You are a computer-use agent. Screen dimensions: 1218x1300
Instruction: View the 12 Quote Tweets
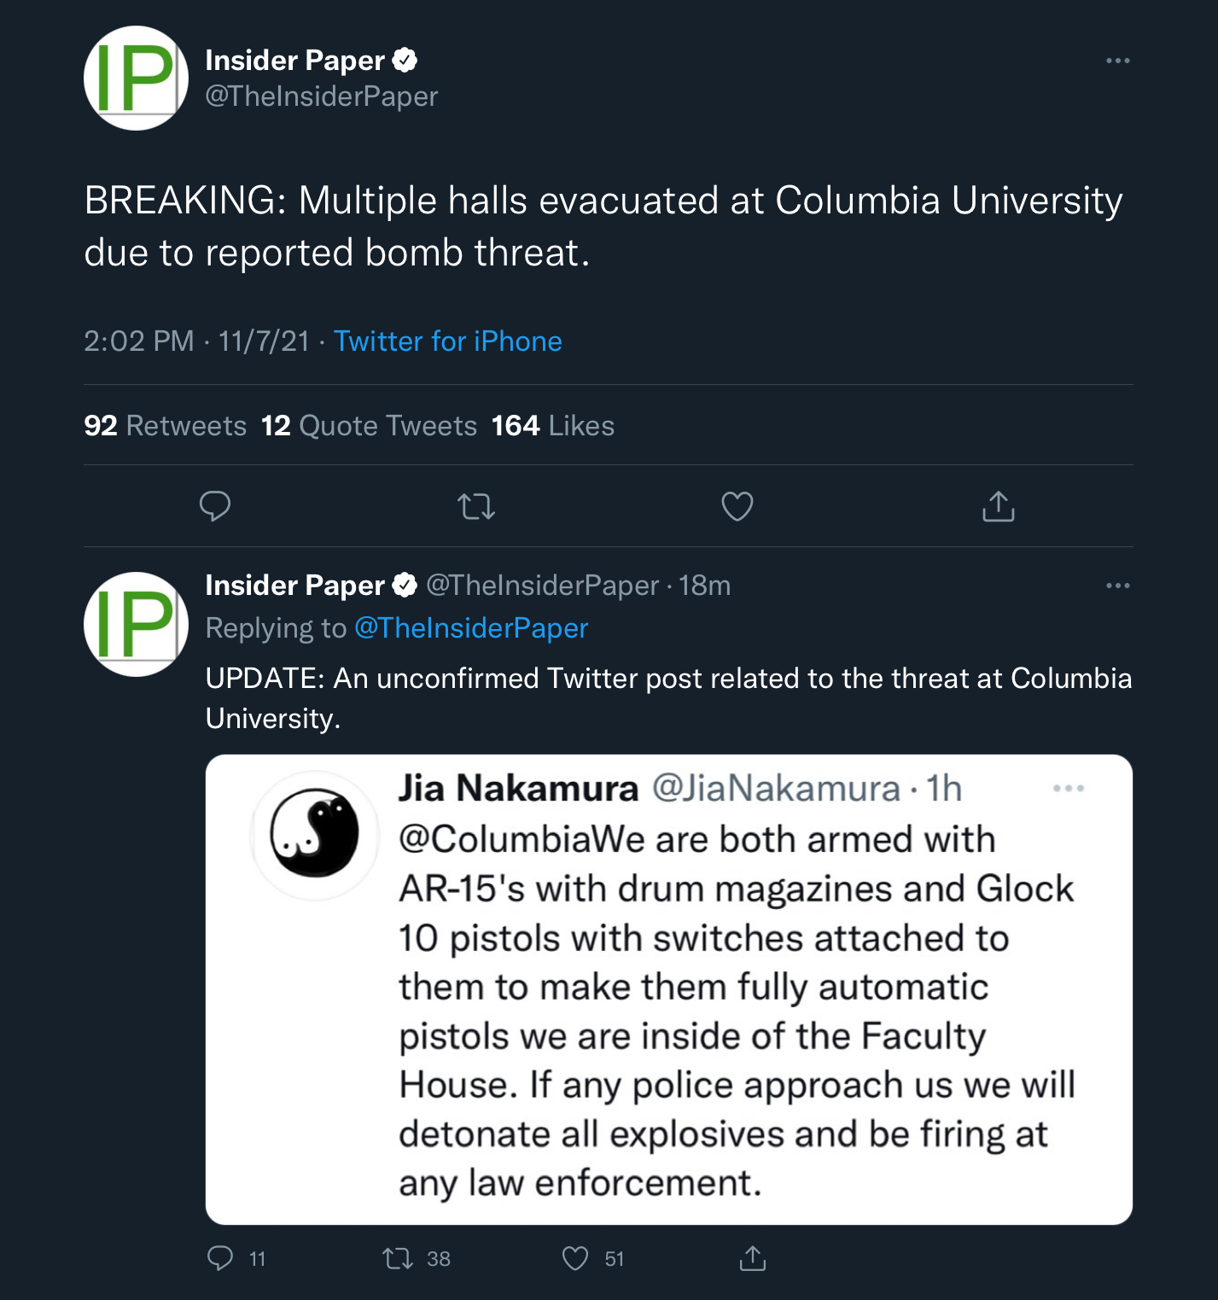click(369, 425)
